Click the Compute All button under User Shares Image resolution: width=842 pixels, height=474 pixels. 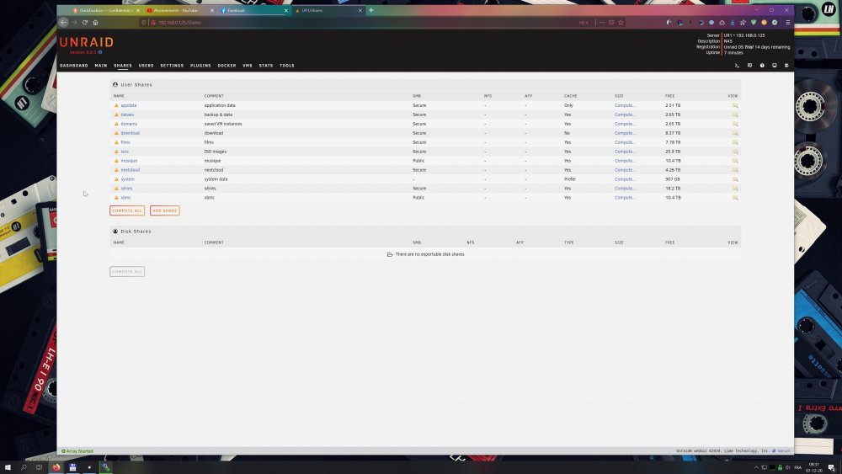(x=127, y=210)
